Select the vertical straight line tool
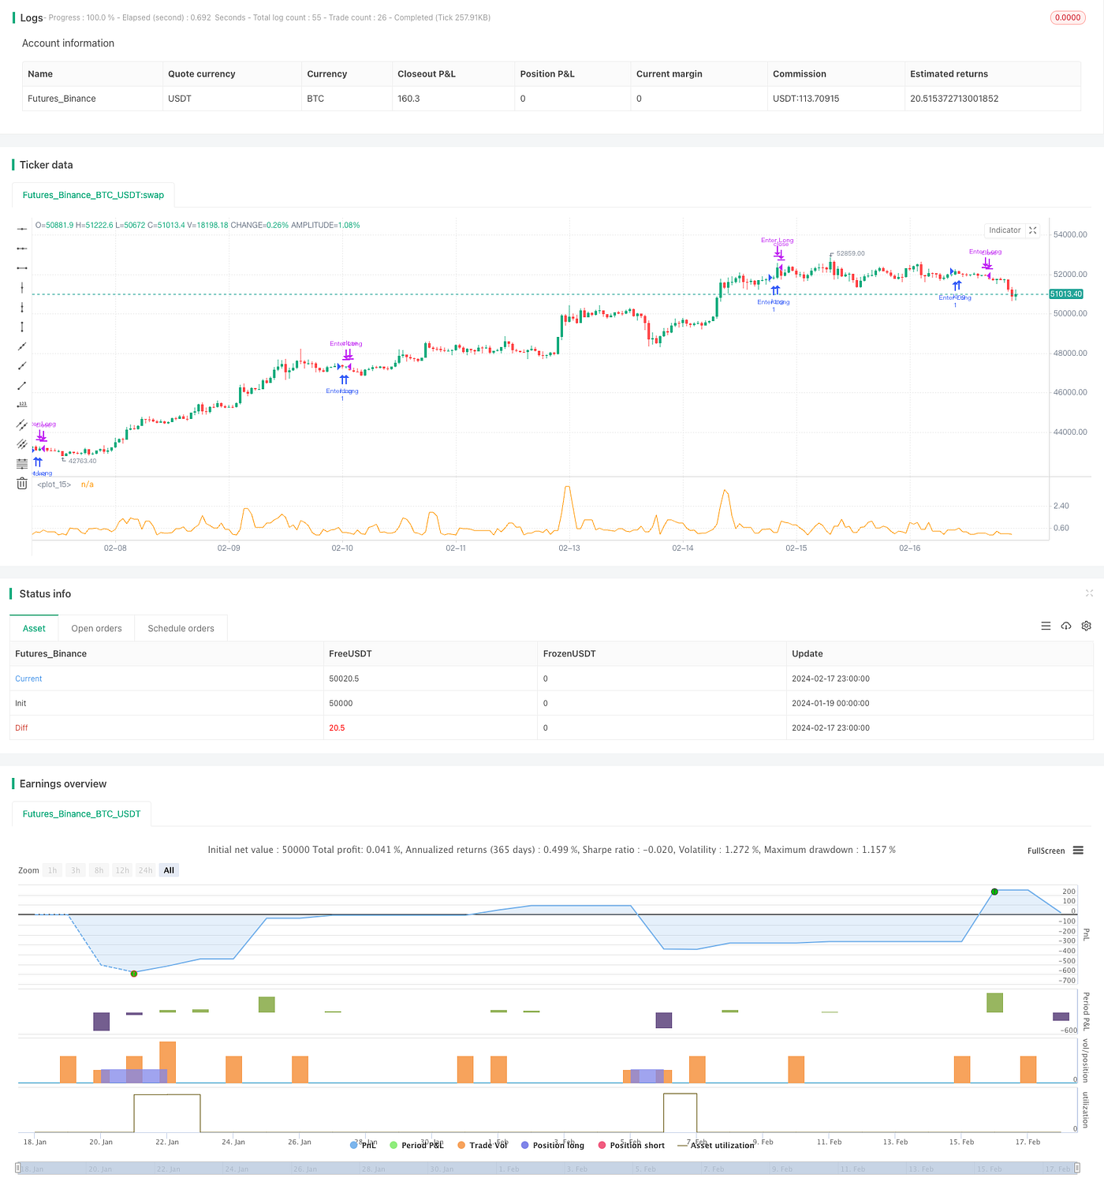 tap(22, 287)
